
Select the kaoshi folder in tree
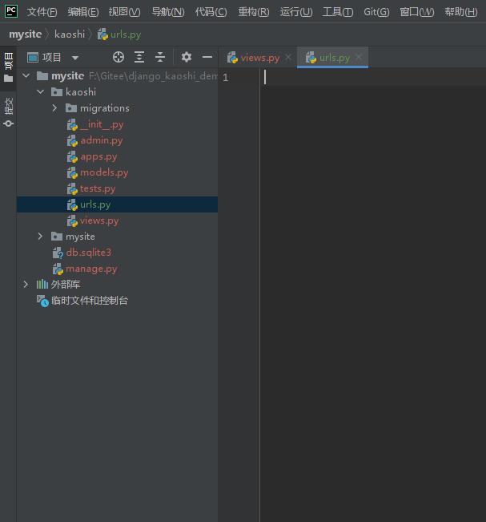[x=118, y=92]
